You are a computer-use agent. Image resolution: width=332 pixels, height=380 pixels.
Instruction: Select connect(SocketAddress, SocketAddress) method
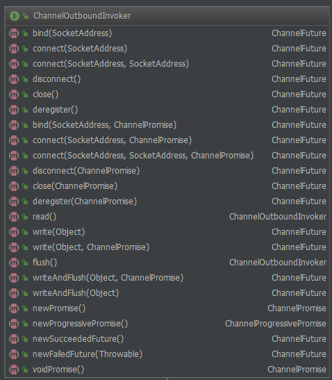point(110,64)
